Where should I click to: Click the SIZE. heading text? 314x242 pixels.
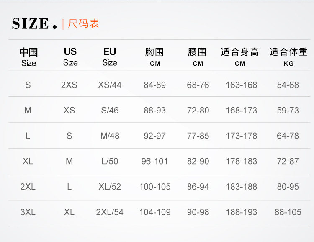[34, 23]
